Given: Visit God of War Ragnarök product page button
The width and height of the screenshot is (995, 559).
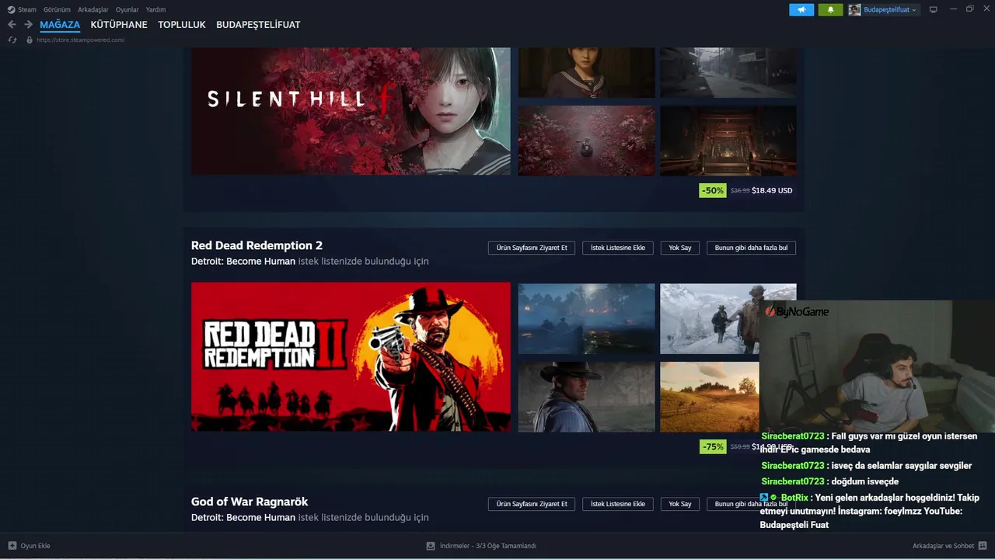Looking at the screenshot, I should (532, 504).
